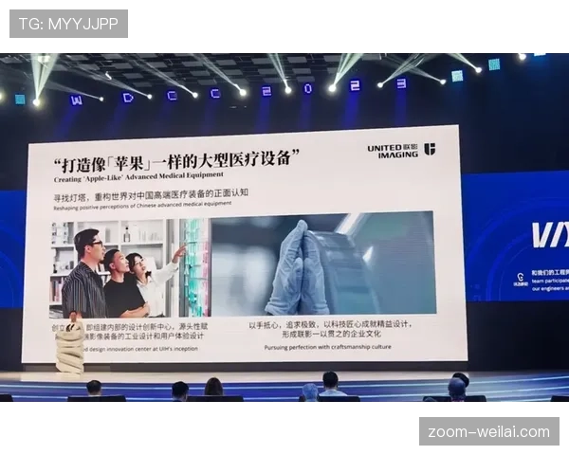
Task: Click the caption "以手抵心，追求极致，以科技匠心成就精益设计"
Action: [x=331, y=324]
